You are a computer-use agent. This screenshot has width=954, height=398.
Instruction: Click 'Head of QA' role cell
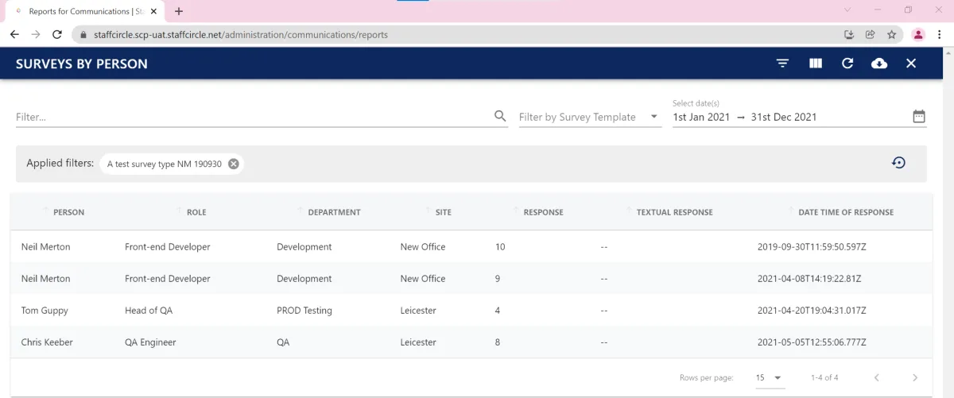(149, 311)
